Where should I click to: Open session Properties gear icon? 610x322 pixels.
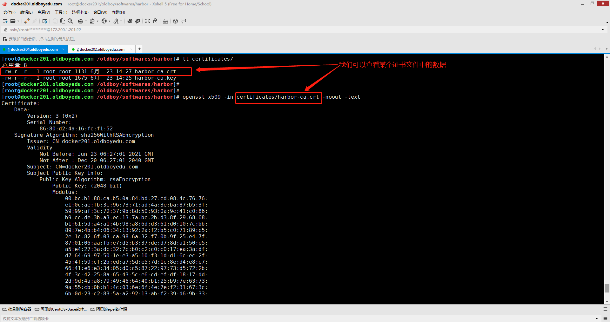(45, 21)
